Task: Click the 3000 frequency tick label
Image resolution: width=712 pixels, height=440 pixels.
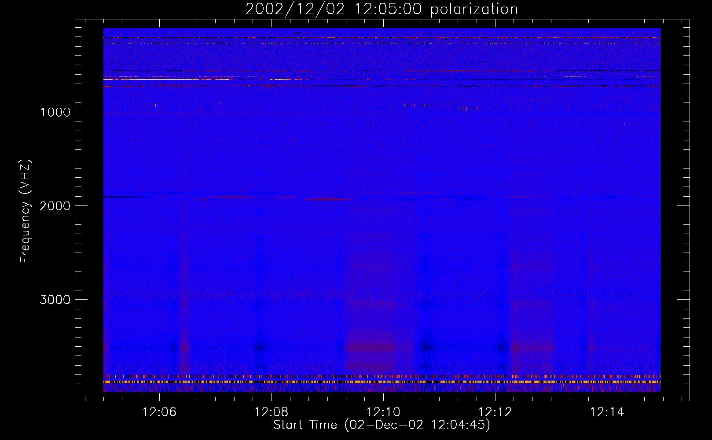Action: point(55,300)
